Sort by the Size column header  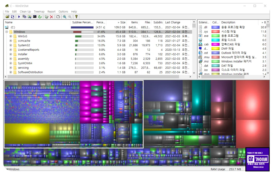[x=116, y=22]
